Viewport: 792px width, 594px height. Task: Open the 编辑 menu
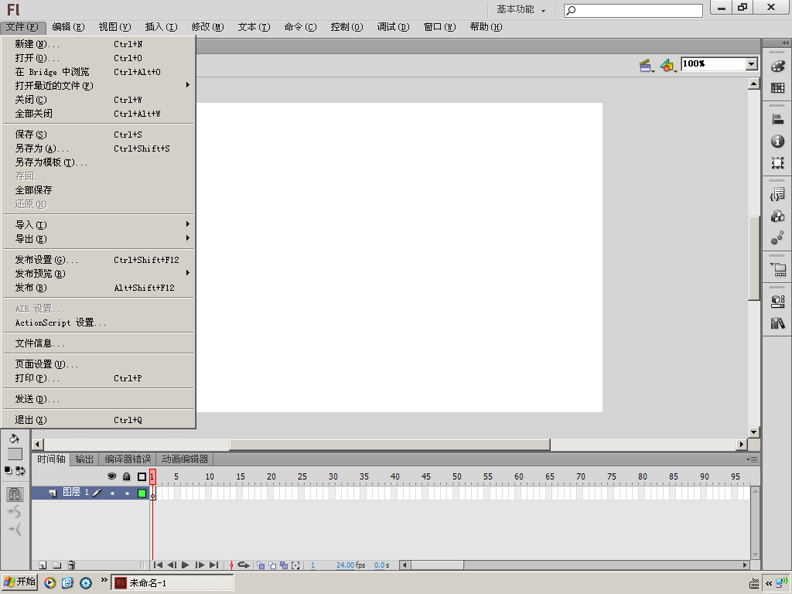point(68,27)
